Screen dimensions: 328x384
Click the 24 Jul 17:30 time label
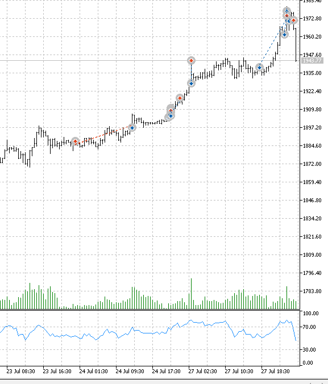pos(166,372)
